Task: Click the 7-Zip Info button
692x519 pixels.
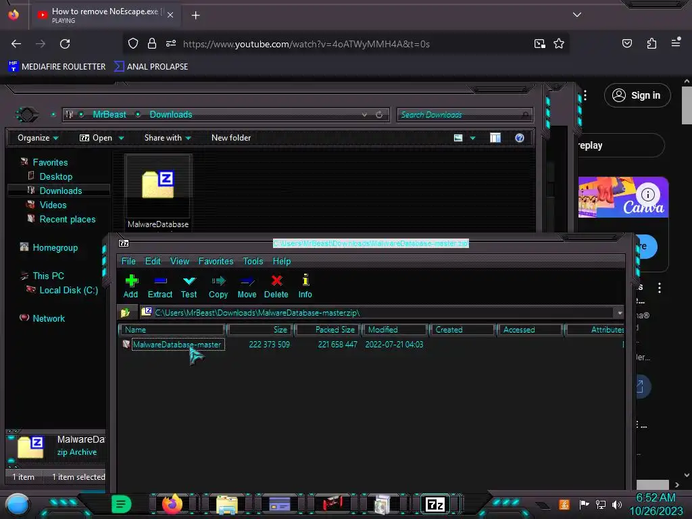Action: pyautogui.click(x=305, y=286)
